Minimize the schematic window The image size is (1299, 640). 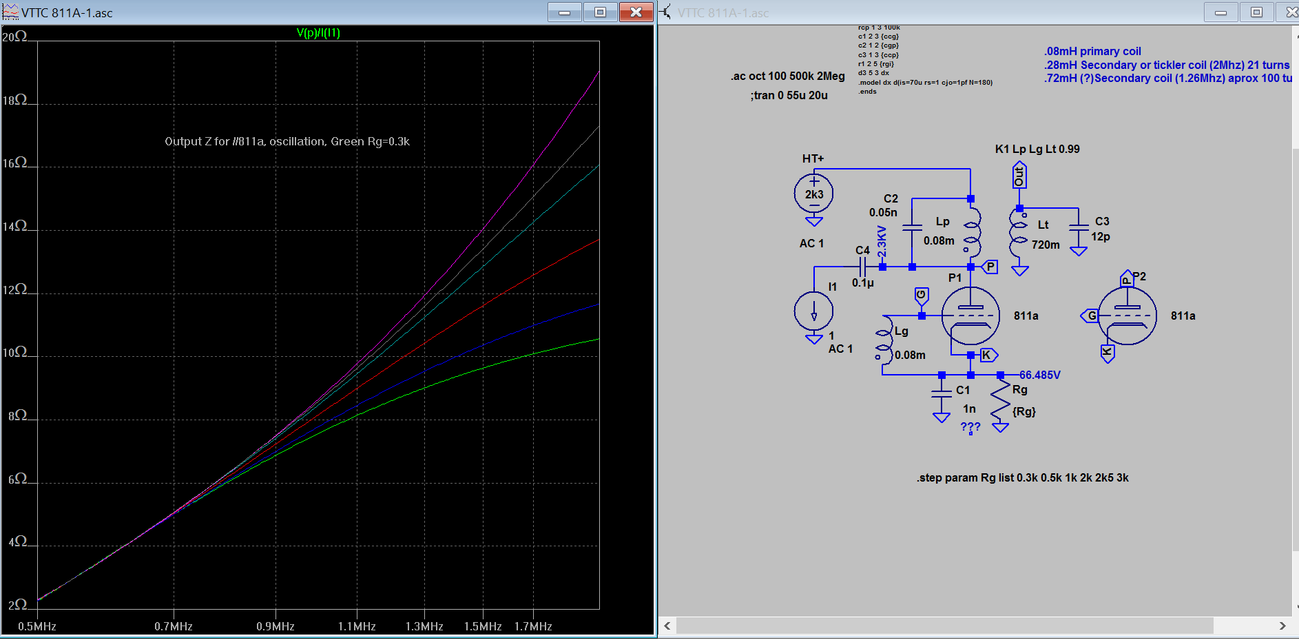(x=1220, y=12)
